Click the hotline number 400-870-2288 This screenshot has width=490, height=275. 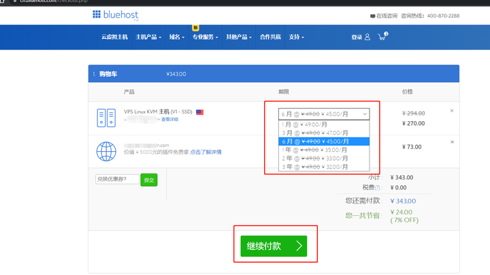[443, 16]
